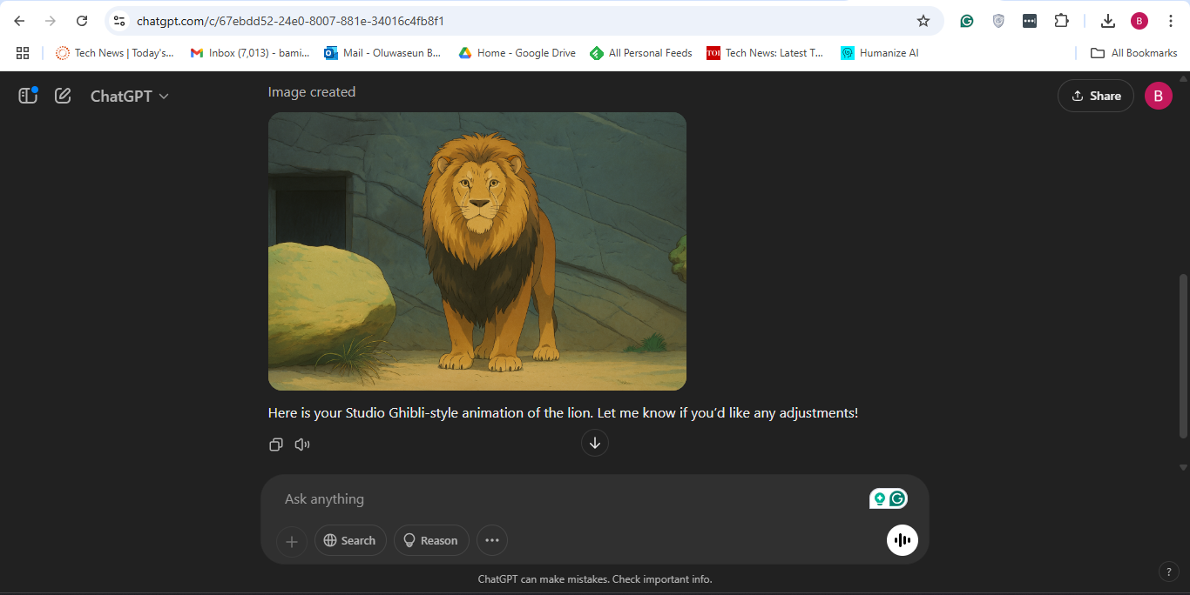The height and width of the screenshot is (595, 1190).
Task: Reload the ChatGPT page
Action: click(x=82, y=21)
